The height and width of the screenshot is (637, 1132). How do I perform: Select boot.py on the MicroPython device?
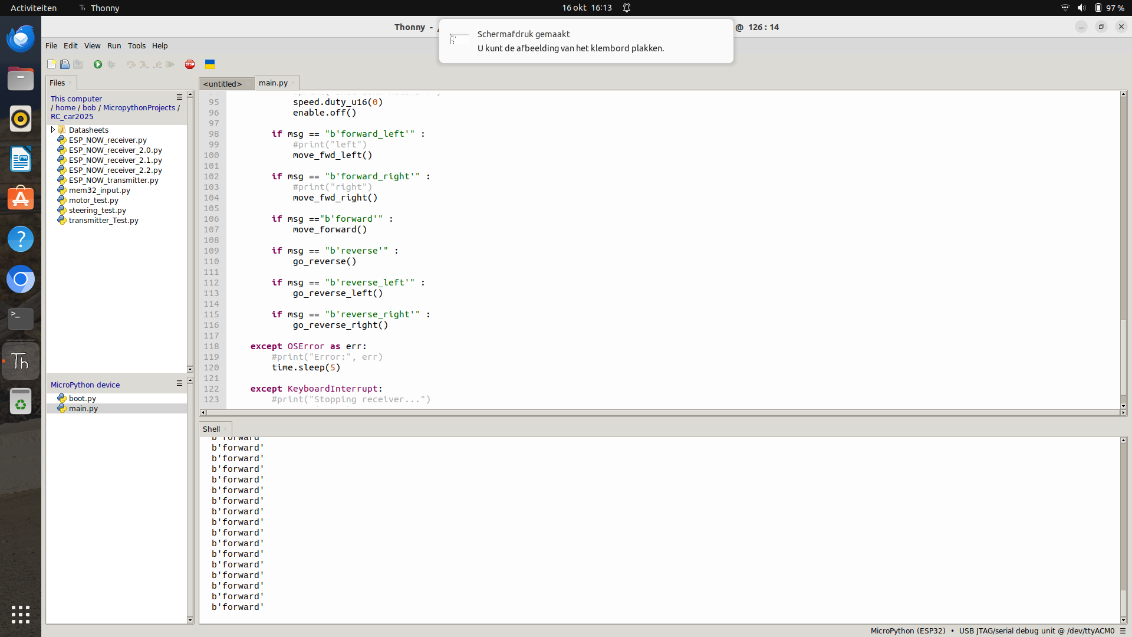click(x=82, y=398)
